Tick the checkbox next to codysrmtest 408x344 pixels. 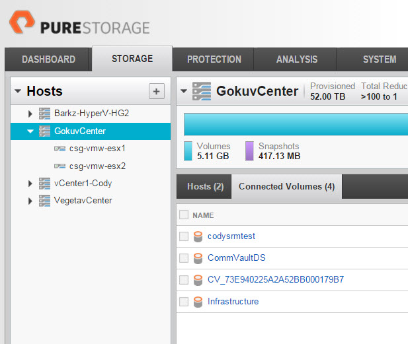pyautogui.click(x=184, y=236)
